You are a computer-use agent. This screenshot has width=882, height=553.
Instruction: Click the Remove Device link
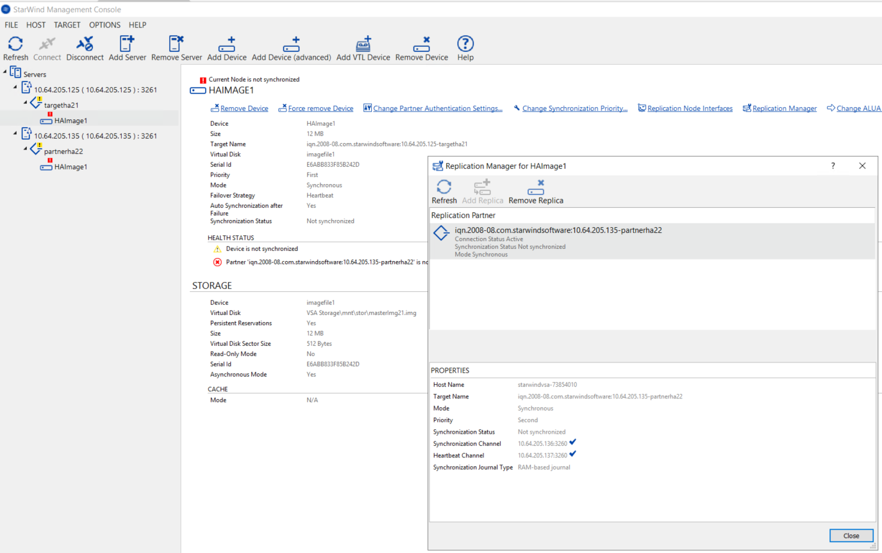pos(244,108)
